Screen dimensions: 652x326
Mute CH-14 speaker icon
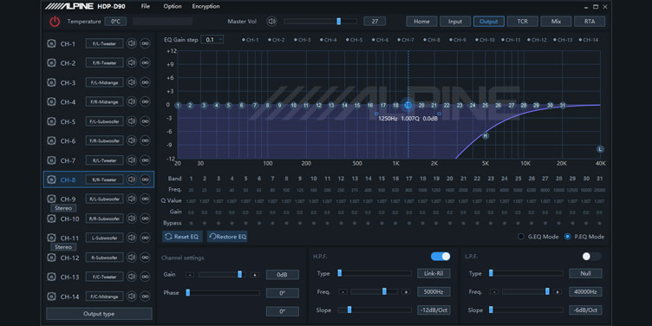[x=132, y=296]
